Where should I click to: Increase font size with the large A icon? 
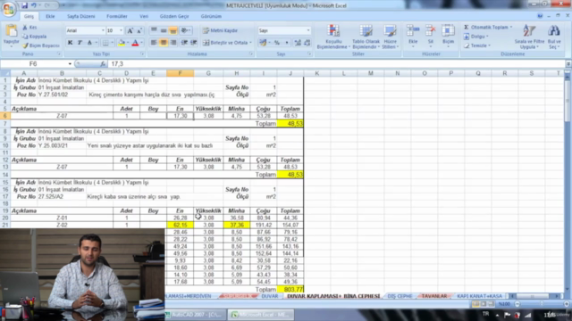[x=130, y=30]
